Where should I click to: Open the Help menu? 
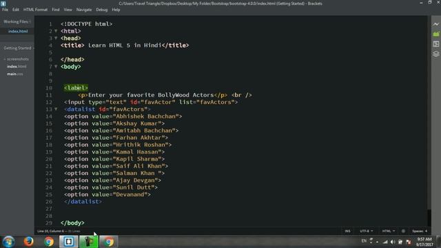(116, 10)
